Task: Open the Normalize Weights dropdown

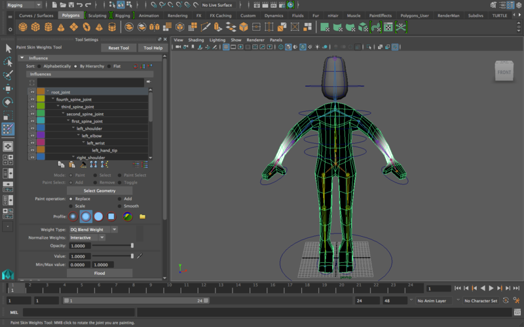Action: [x=88, y=237]
